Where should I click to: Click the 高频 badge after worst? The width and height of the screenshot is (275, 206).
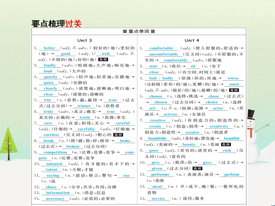(233, 90)
